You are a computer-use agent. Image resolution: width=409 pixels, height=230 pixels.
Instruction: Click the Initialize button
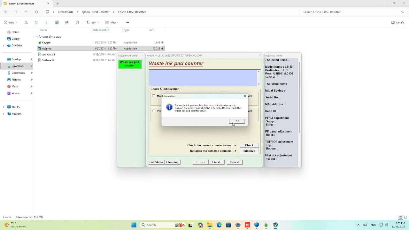point(249,151)
